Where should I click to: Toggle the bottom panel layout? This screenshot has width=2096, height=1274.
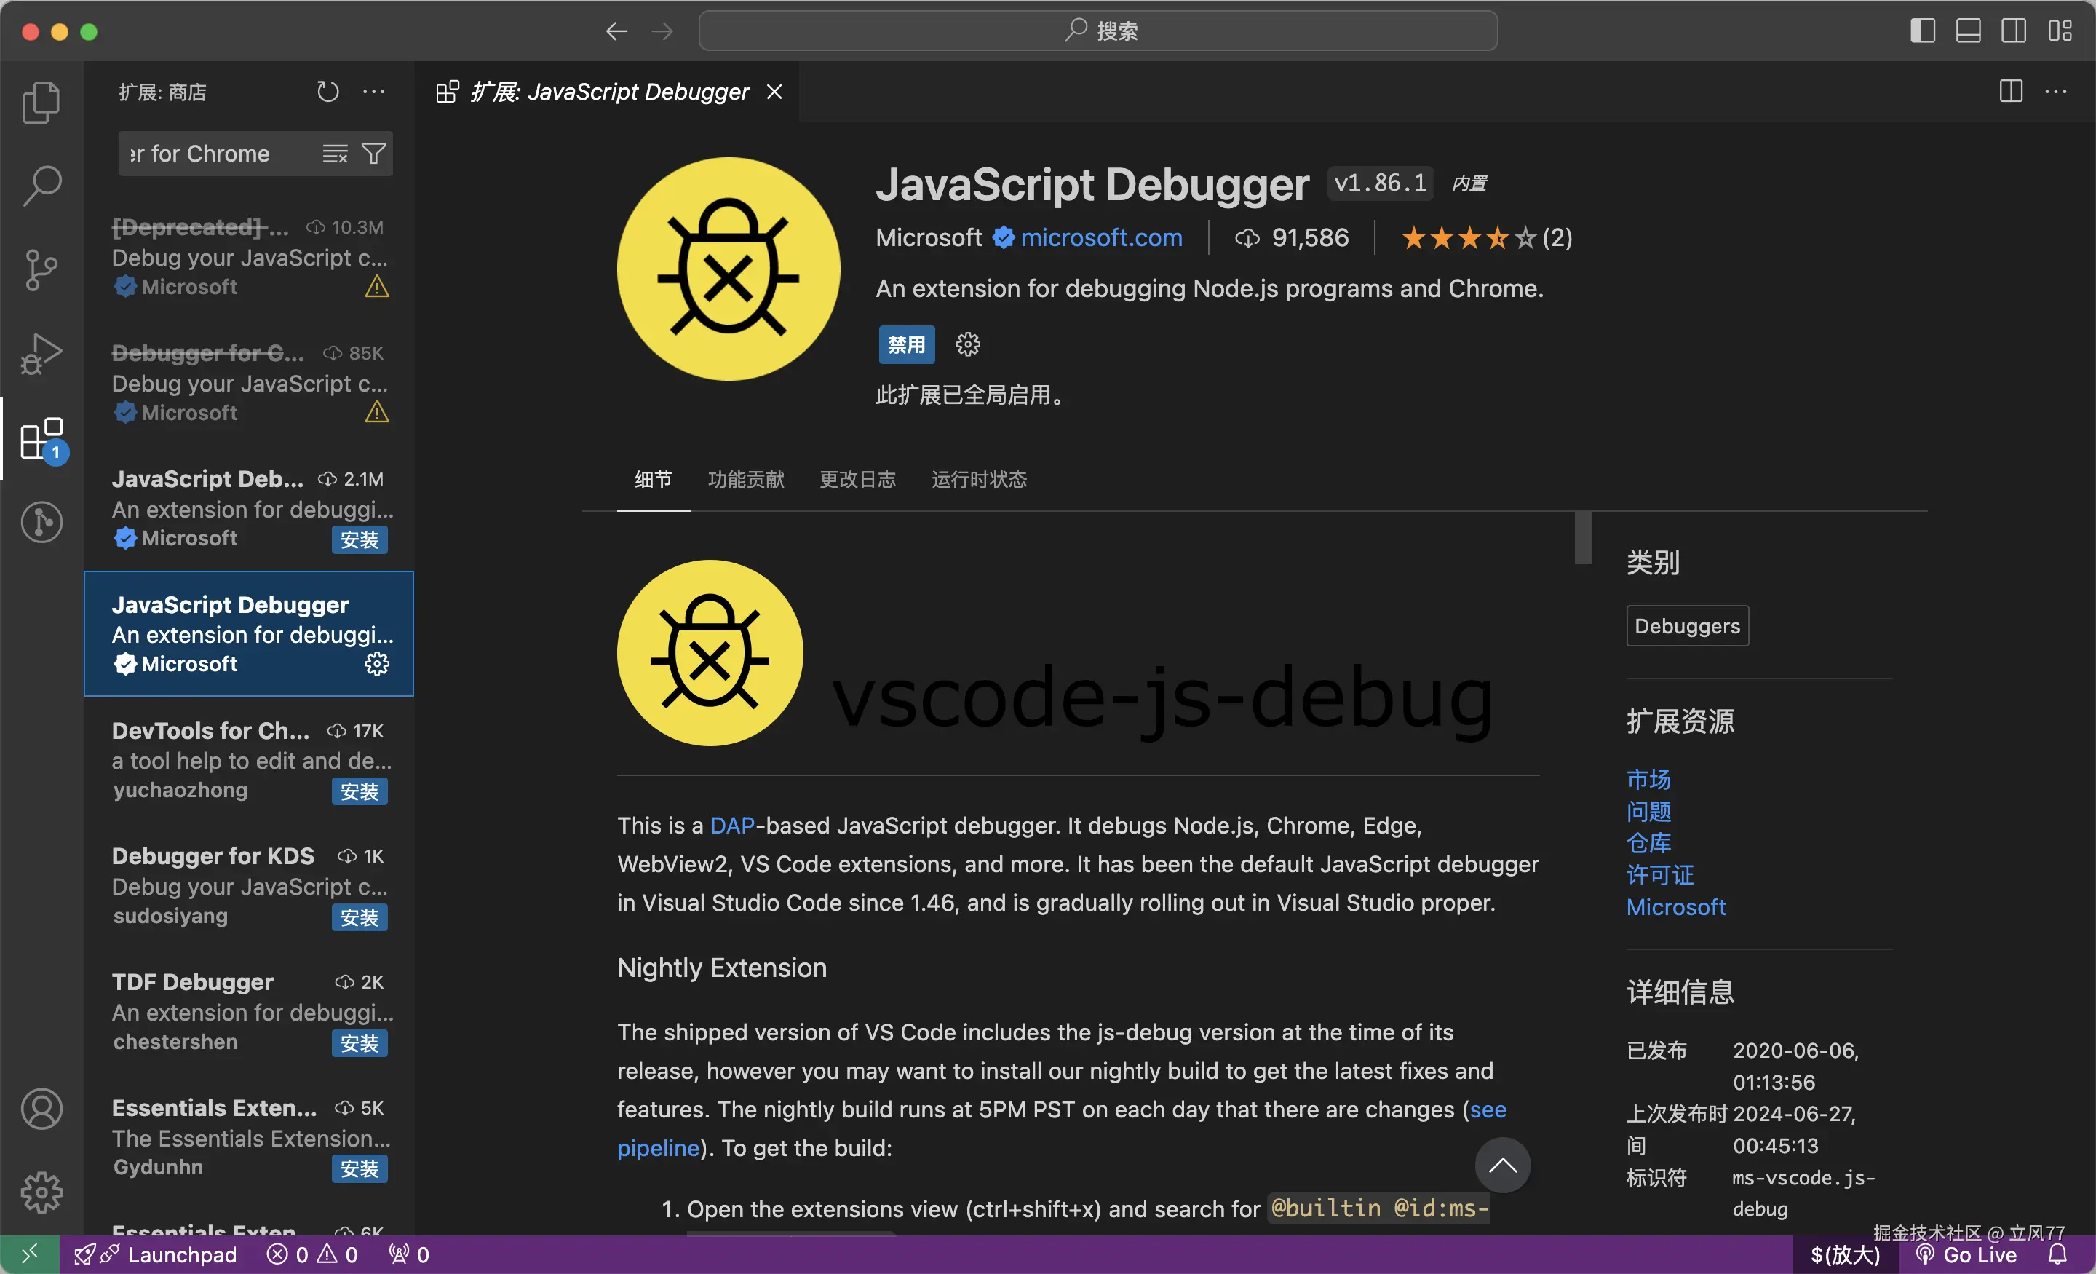pos(1969,31)
